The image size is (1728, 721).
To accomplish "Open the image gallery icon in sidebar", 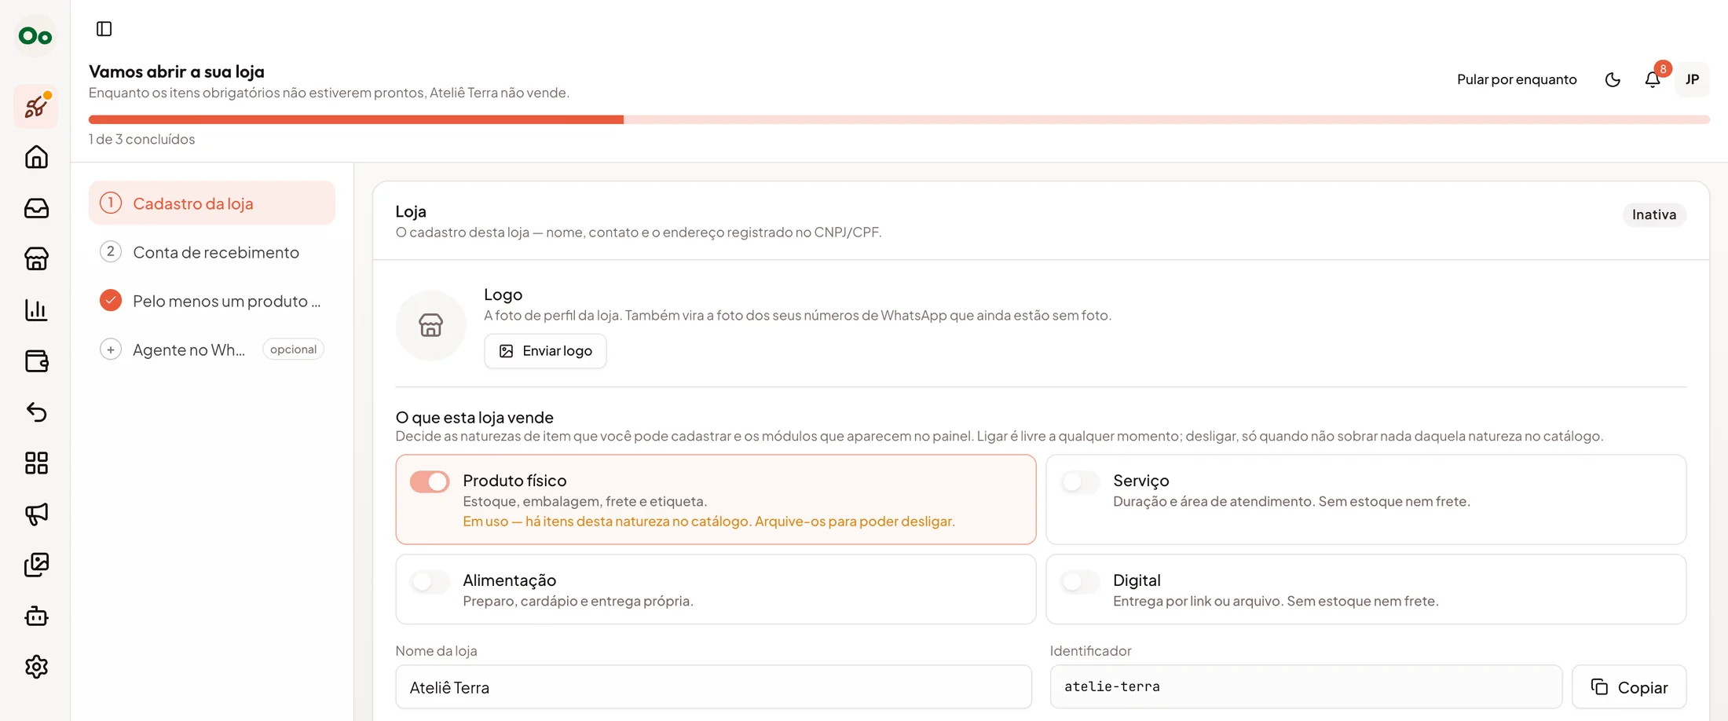I will tap(36, 565).
